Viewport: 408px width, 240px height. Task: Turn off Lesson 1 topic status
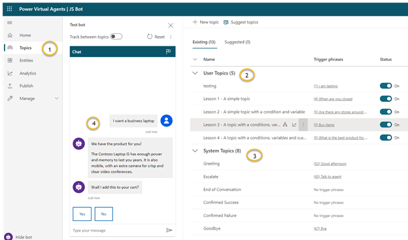pyautogui.click(x=386, y=99)
